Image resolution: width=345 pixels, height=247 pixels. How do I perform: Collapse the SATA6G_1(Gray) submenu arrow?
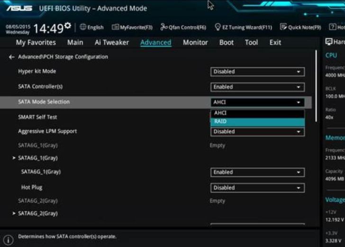14,158
